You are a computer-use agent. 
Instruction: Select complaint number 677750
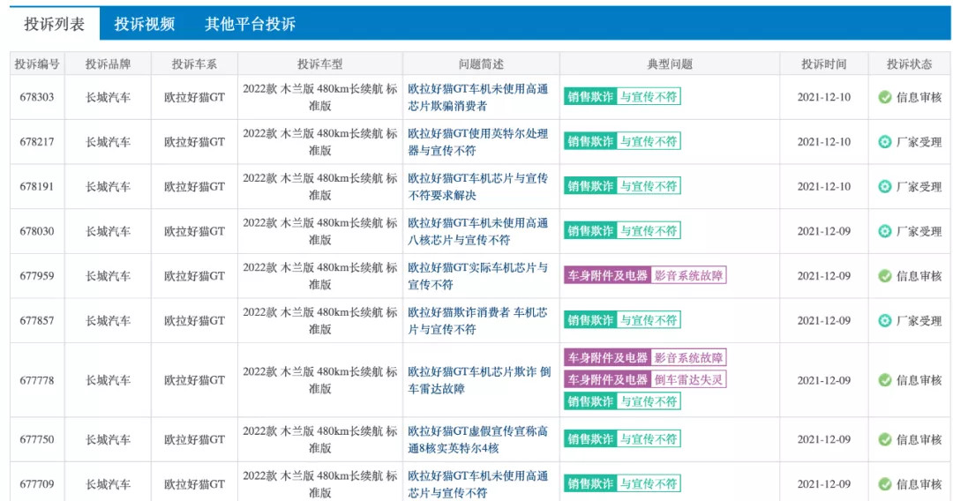(x=37, y=439)
